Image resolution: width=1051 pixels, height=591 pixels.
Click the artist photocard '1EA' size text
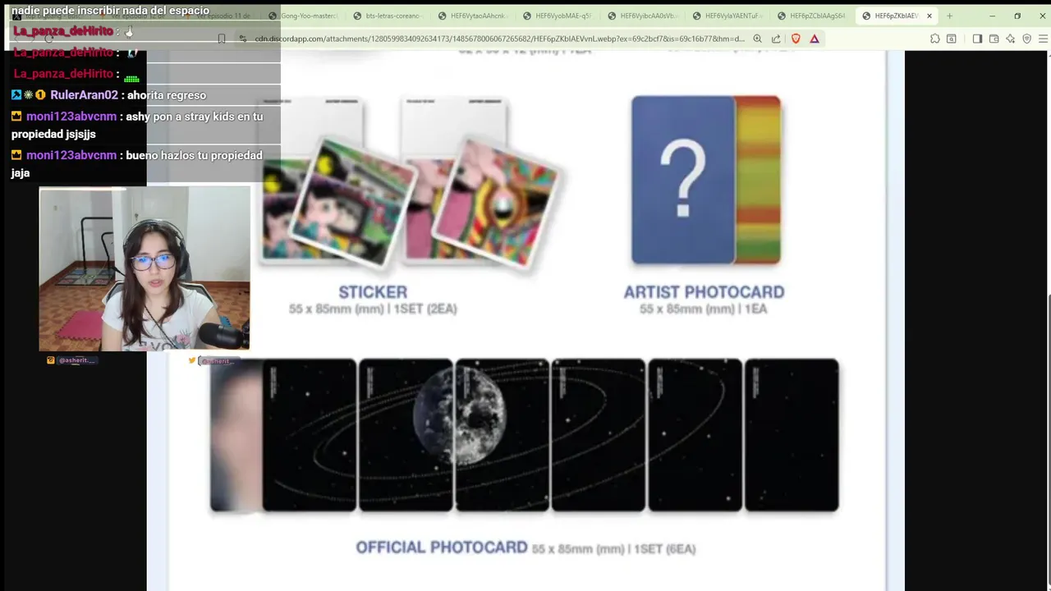[x=755, y=309]
